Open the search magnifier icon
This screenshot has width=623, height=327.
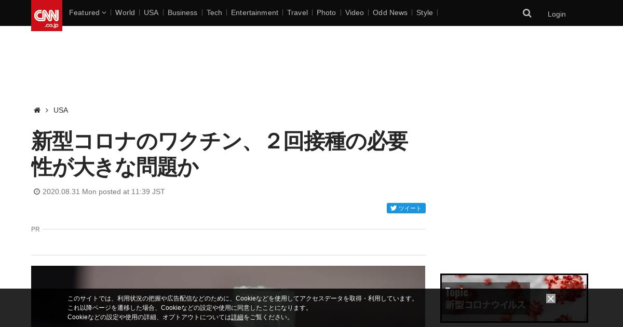(527, 13)
